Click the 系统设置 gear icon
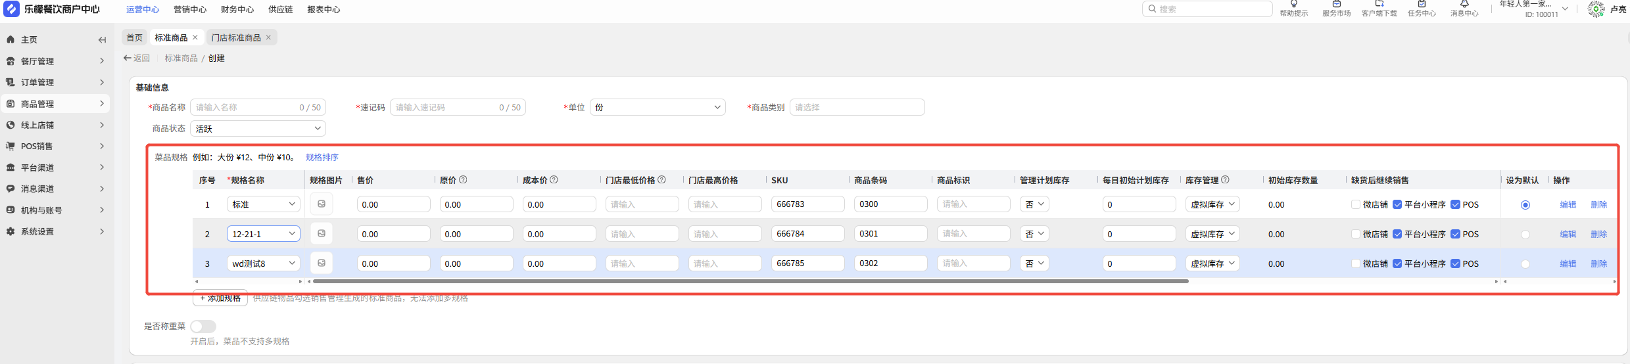The height and width of the screenshot is (364, 1630). point(11,231)
